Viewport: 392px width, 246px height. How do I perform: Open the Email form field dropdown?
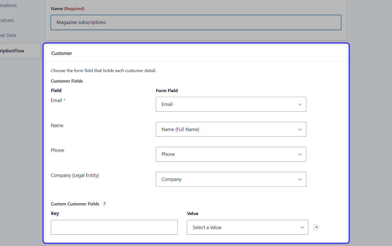(x=231, y=104)
